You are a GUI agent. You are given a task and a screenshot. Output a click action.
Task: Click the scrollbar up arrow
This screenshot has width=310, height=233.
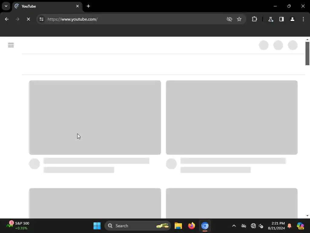[x=307, y=40]
